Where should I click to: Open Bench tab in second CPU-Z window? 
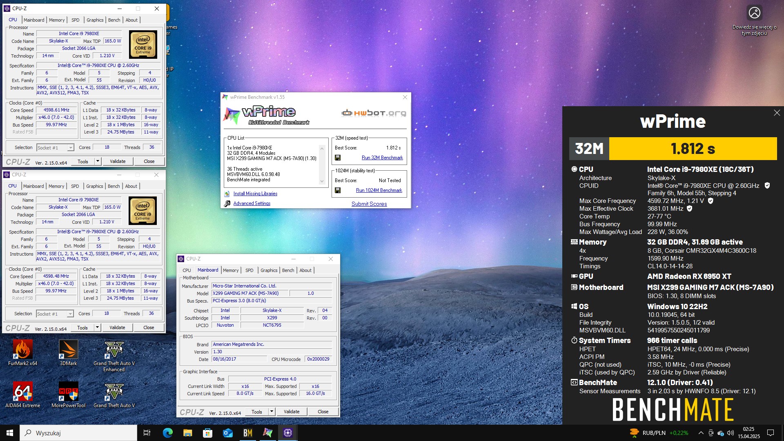click(x=114, y=186)
